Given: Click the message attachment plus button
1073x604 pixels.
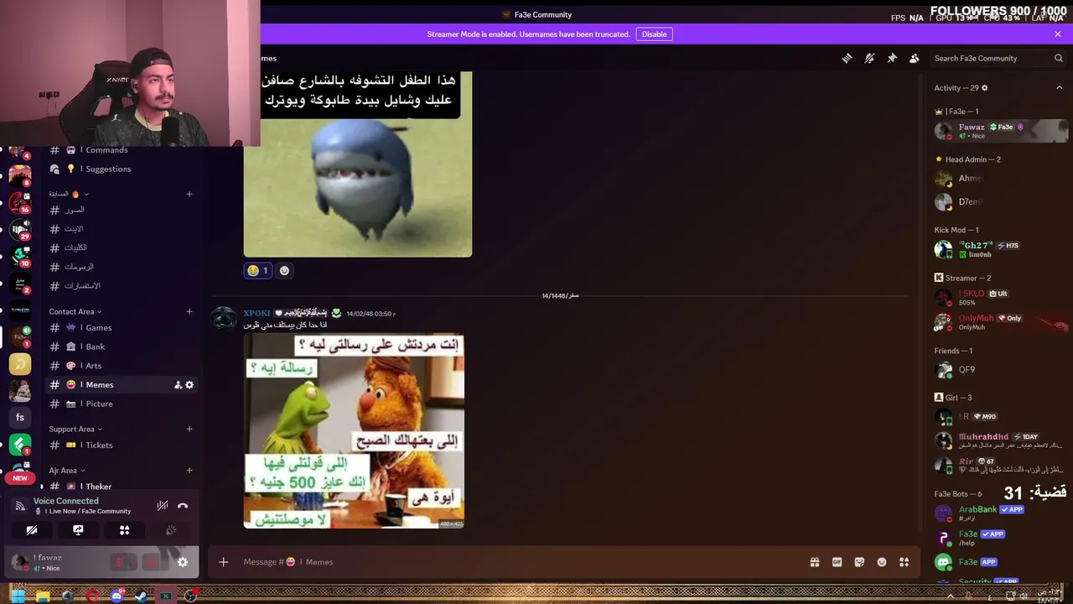Looking at the screenshot, I should (224, 562).
